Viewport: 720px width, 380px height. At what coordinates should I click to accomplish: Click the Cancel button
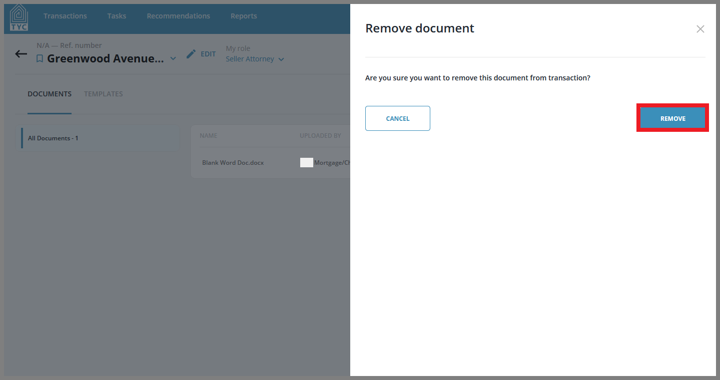click(x=398, y=118)
